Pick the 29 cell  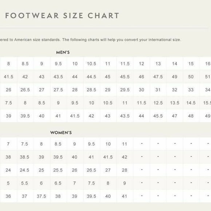point(108,89)
